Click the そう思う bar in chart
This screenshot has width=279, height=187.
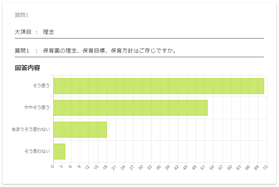coord(159,86)
